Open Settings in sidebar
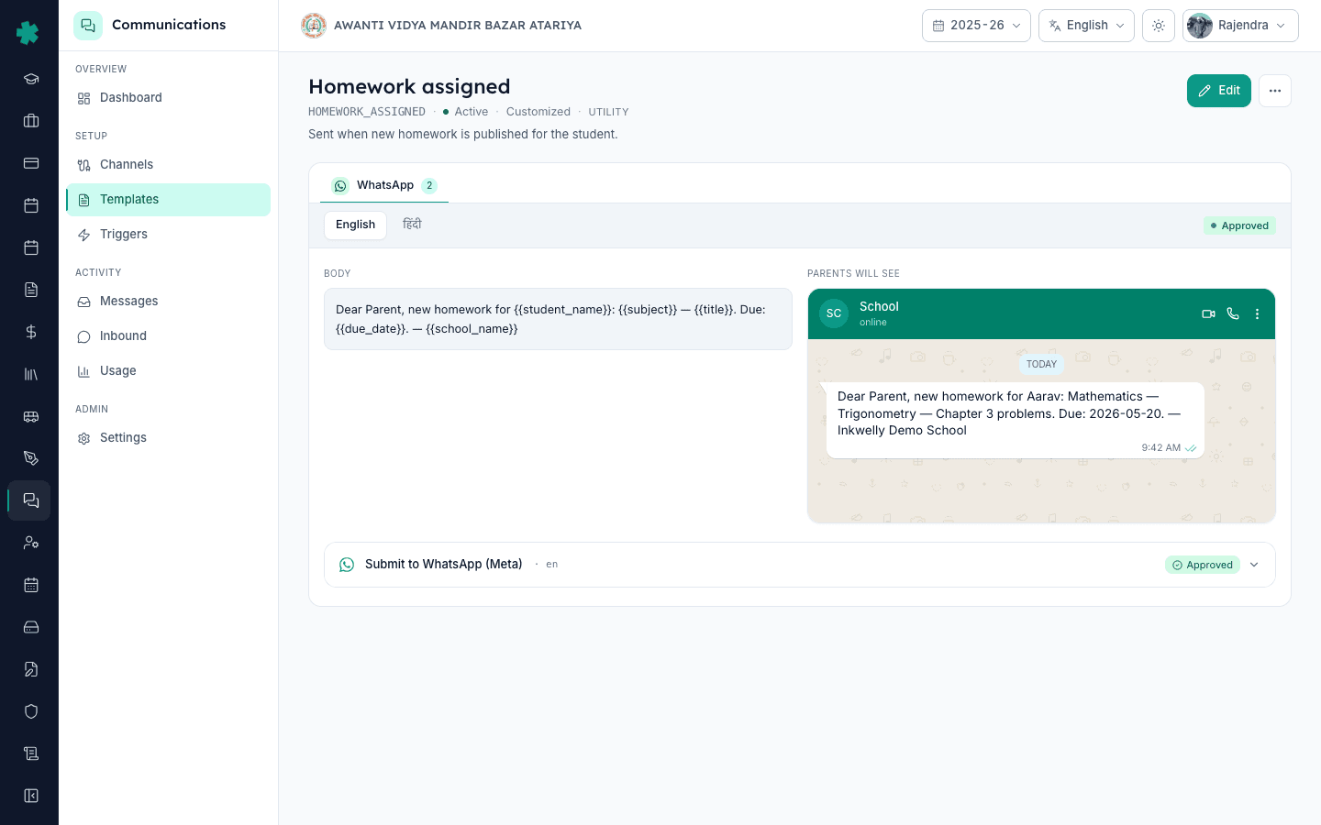 (x=168, y=438)
